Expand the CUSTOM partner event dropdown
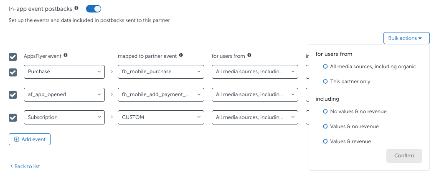 click(x=161, y=117)
